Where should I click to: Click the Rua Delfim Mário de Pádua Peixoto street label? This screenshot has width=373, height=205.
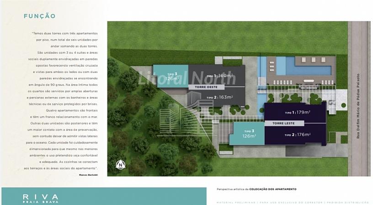[x=358, y=106]
